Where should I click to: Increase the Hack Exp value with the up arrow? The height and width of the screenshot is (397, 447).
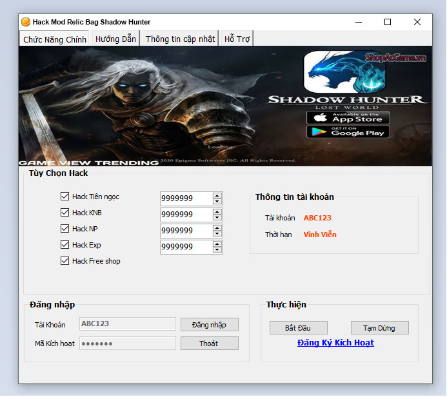pos(217,244)
